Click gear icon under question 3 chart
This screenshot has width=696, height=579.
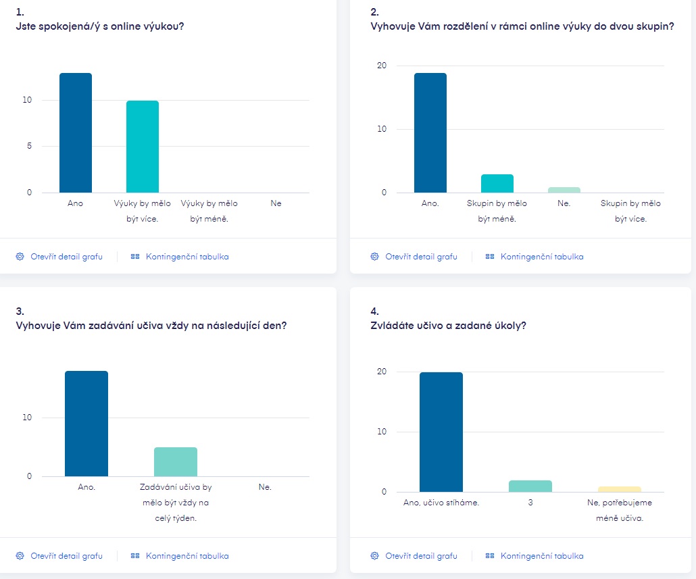[x=20, y=556]
